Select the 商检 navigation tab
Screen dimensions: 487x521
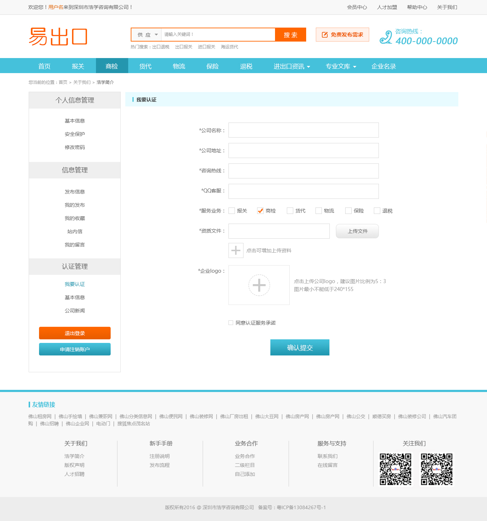coord(112,66)
